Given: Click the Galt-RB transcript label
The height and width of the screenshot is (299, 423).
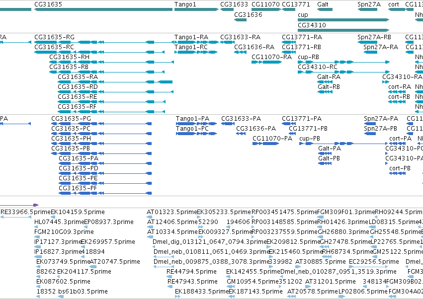Looking at the screenshot, I should [x=329, y=87].
